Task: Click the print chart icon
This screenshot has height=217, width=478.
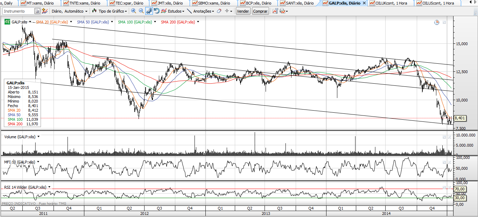Action: coord(282,11)
